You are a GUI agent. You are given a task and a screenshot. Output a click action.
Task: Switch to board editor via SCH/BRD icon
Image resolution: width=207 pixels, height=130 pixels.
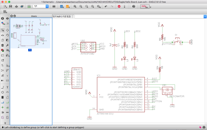pos(29,6)
